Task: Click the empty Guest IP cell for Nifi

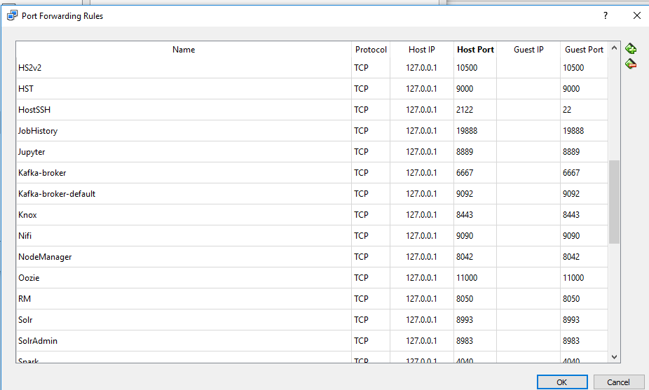Action: click(528, 236)
